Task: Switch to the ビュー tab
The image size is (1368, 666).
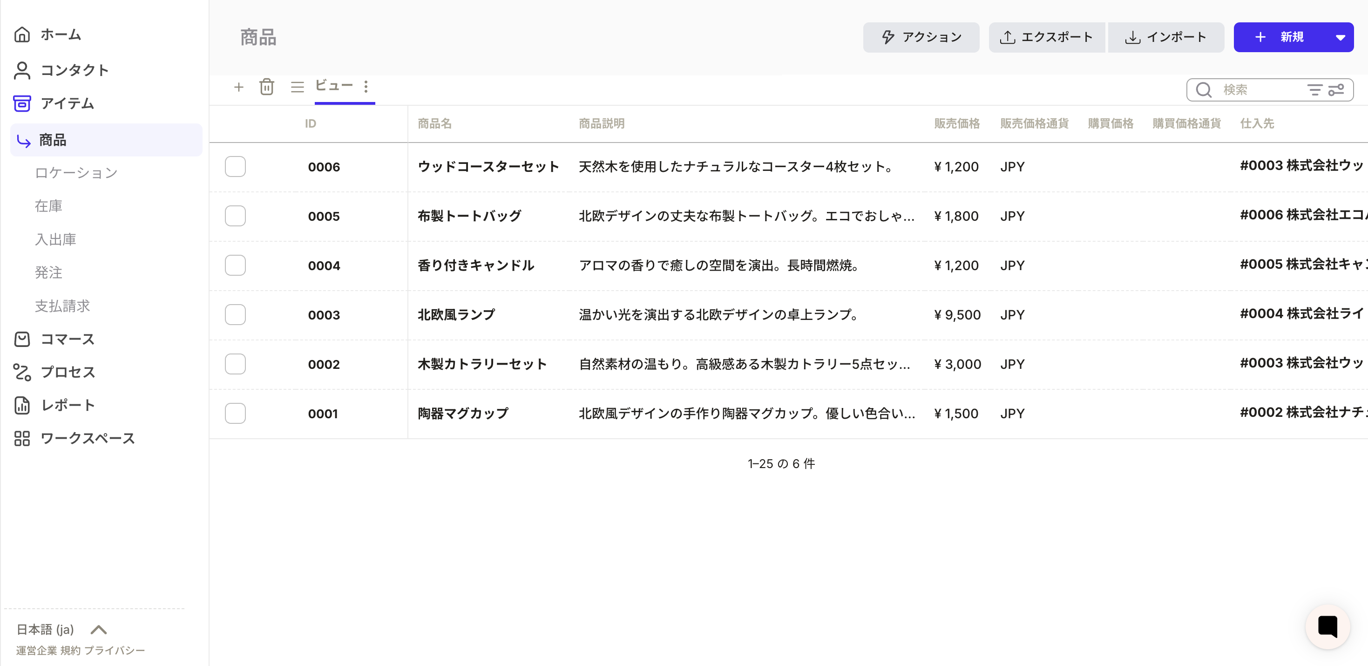Action: (x=334, y=86)
